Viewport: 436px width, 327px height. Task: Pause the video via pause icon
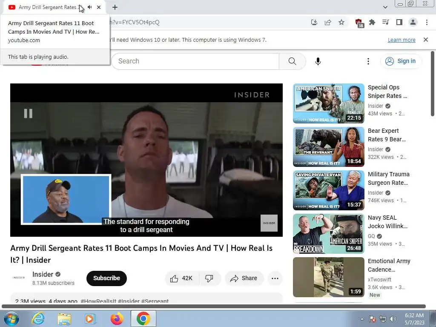click(28, 113)
